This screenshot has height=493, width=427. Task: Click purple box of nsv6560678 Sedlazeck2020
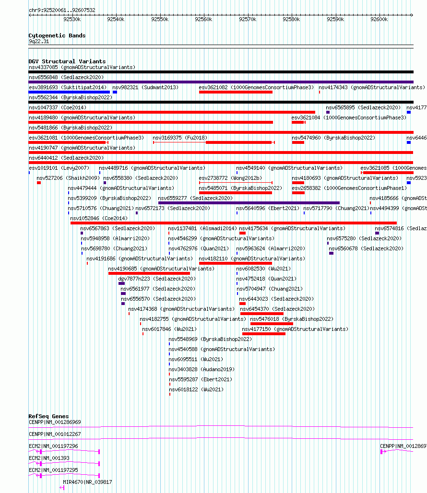(x=331, y=253)
